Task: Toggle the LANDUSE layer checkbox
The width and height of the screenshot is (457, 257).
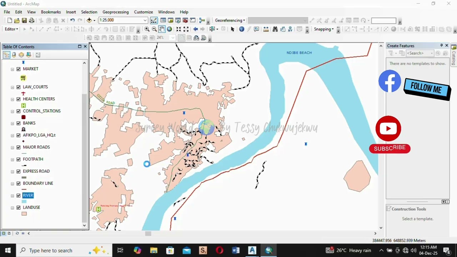Action: [19, 208]
